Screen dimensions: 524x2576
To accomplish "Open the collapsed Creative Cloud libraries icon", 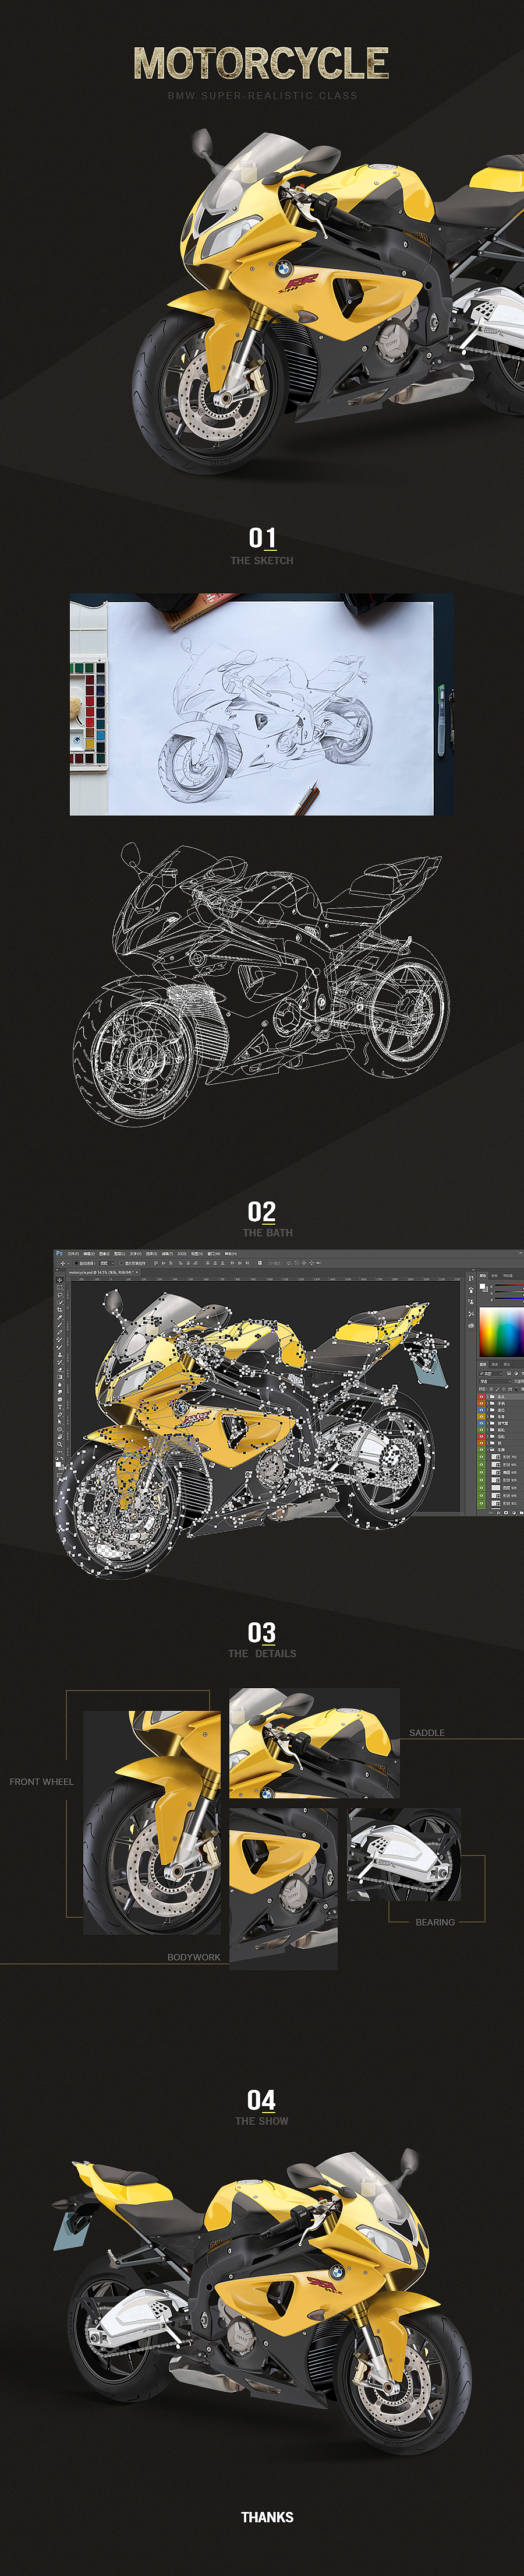I will (471, 1326).
